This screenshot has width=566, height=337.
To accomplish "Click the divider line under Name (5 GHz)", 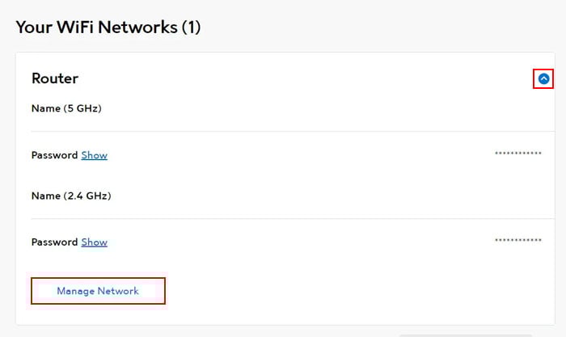I will [x=293, y=132].
